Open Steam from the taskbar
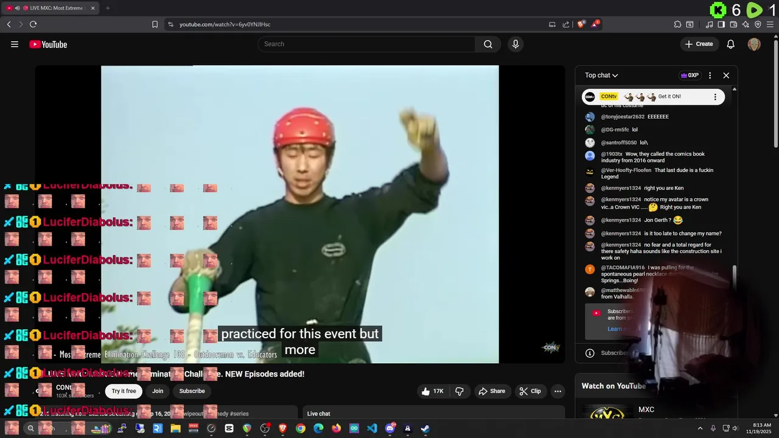 425,428
